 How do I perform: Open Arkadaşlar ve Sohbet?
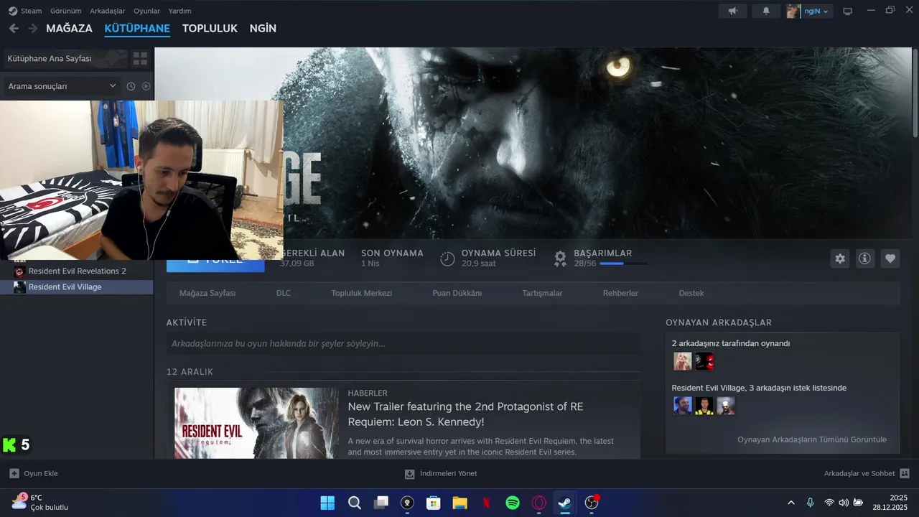[867, 473]
